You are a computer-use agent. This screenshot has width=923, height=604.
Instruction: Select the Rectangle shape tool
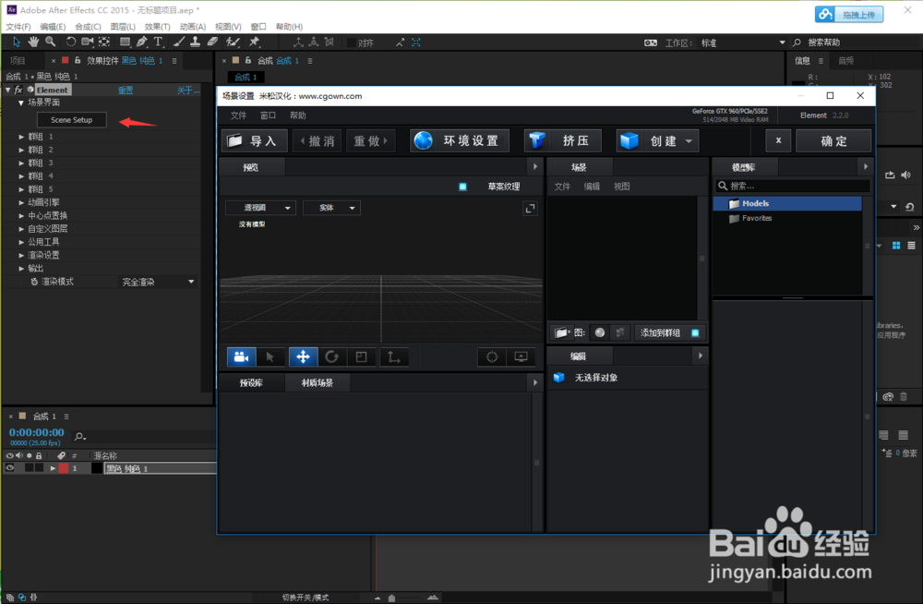(x=125, y=42)
